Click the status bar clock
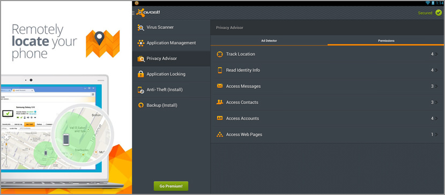Image resolution: width=445 pixels, height=195 pixels. click(440, 3)
